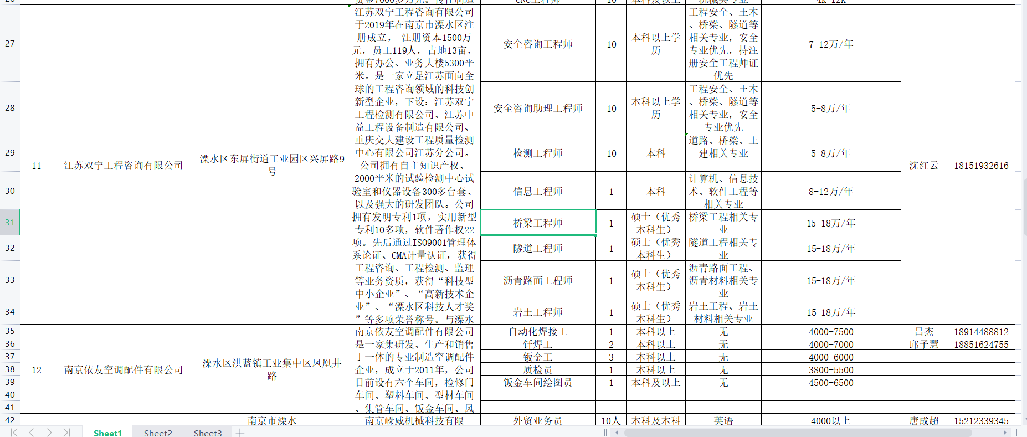The image size is (1027, 437).
Task: Add a new sheet with plus icon
Action: coord(240,433)
